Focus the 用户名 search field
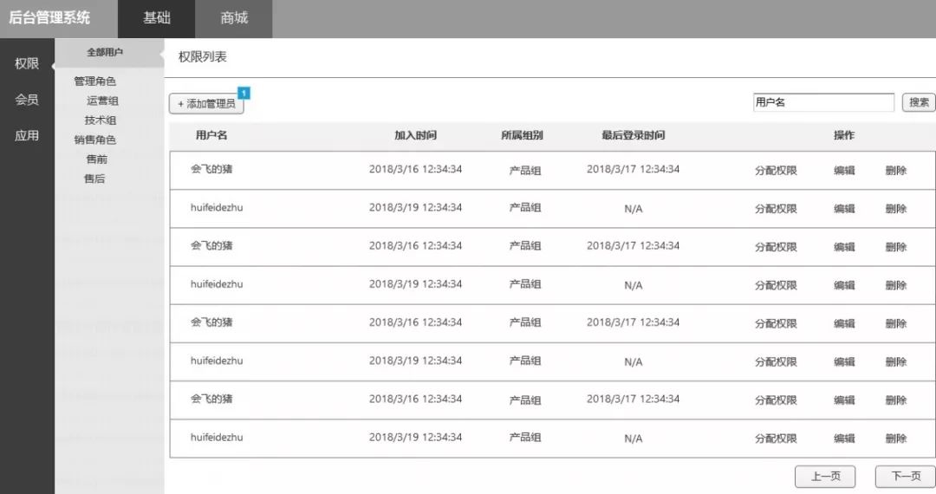 coord(823,102)
